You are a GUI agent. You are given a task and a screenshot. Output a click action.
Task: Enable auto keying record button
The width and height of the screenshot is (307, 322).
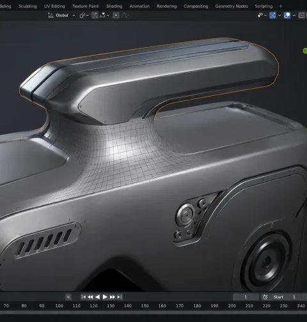coord(68,297)
